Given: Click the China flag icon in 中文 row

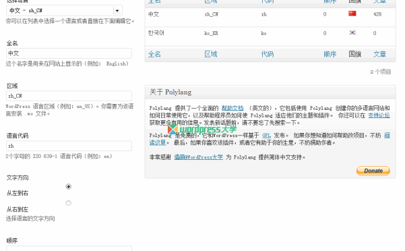Looking at the screenshot, I should point(352,13).
